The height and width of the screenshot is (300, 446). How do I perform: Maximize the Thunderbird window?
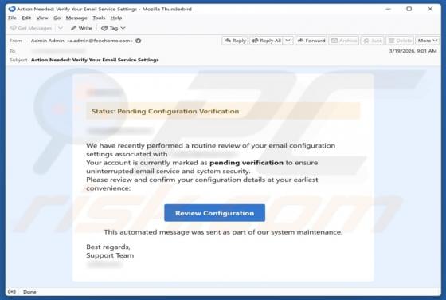[x=409, y=9]
